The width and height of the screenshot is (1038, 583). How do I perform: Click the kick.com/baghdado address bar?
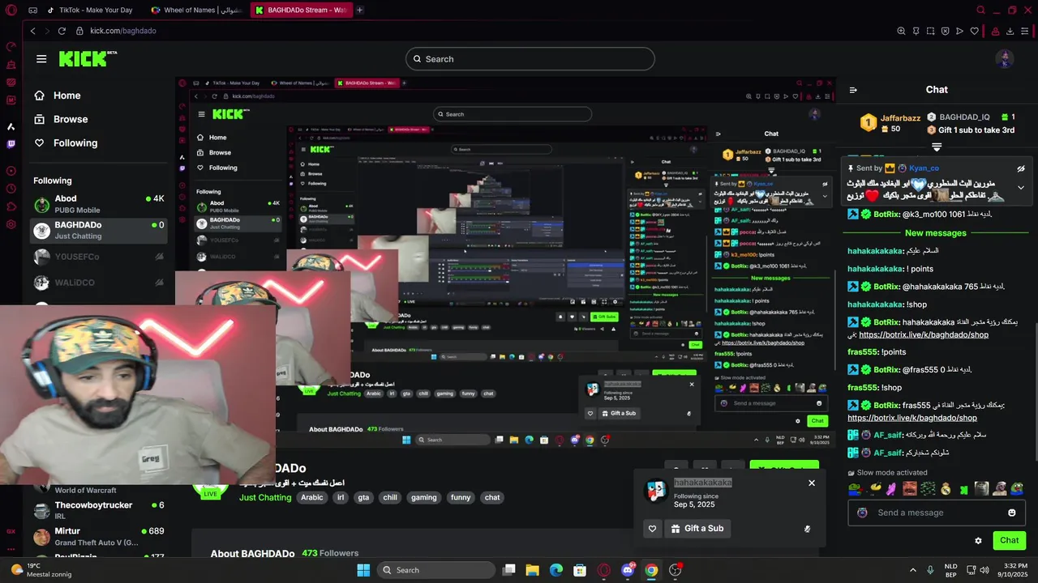(x=123, y=31)
